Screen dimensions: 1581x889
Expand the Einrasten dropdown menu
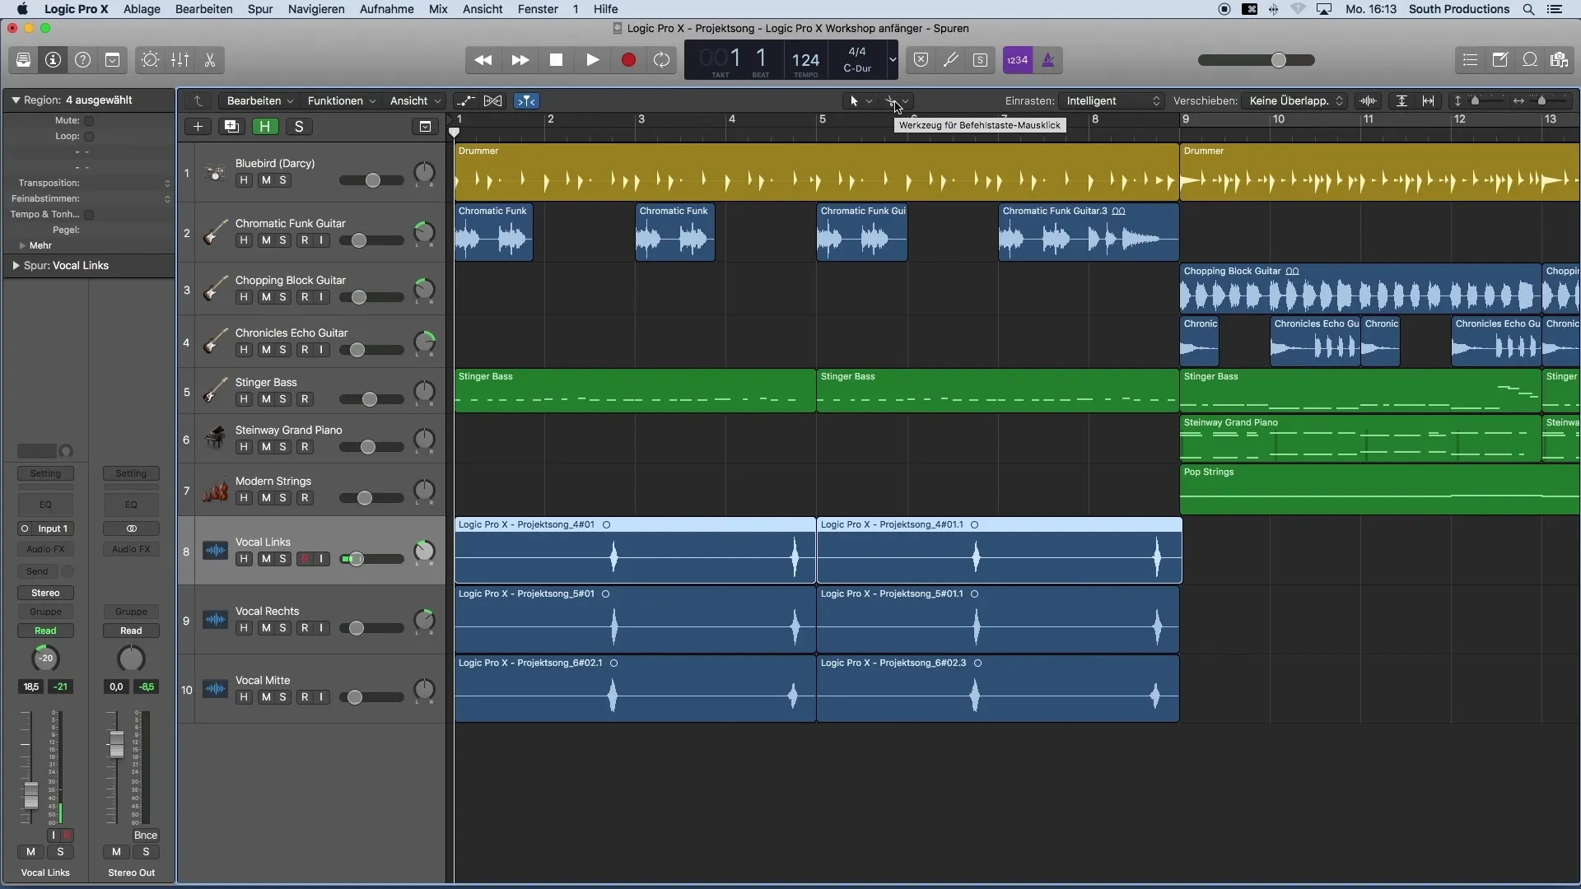(x=1108, y=101)
